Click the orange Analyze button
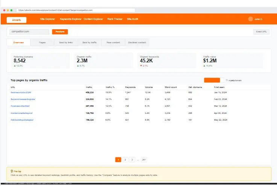 point(60,32)
